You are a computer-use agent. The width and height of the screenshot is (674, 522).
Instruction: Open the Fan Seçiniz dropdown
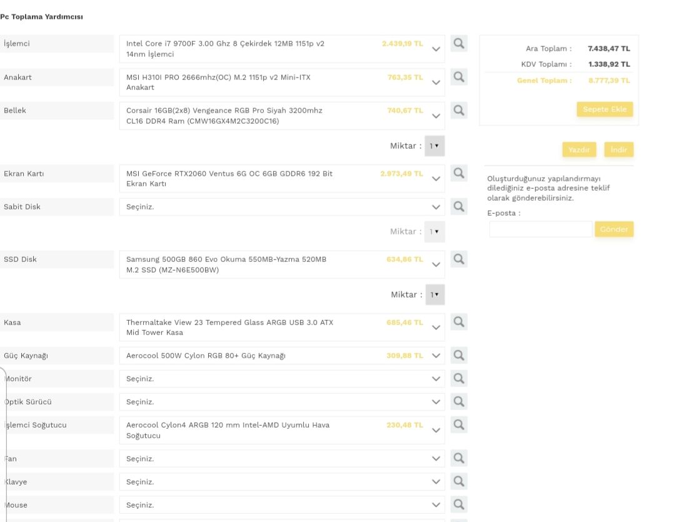pos(282,459)
